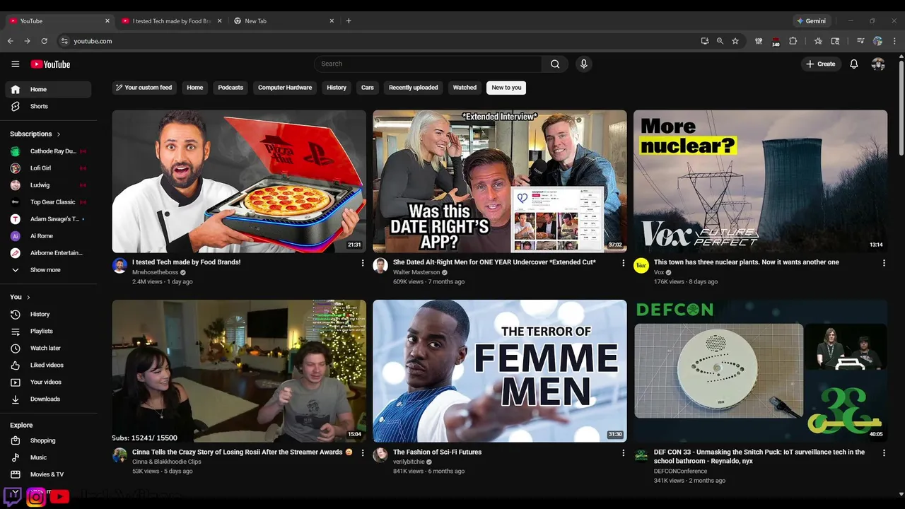This screenshot has height=509, width=905.
Task: Open Chrome three-dot menu
Action: (894, 41)
